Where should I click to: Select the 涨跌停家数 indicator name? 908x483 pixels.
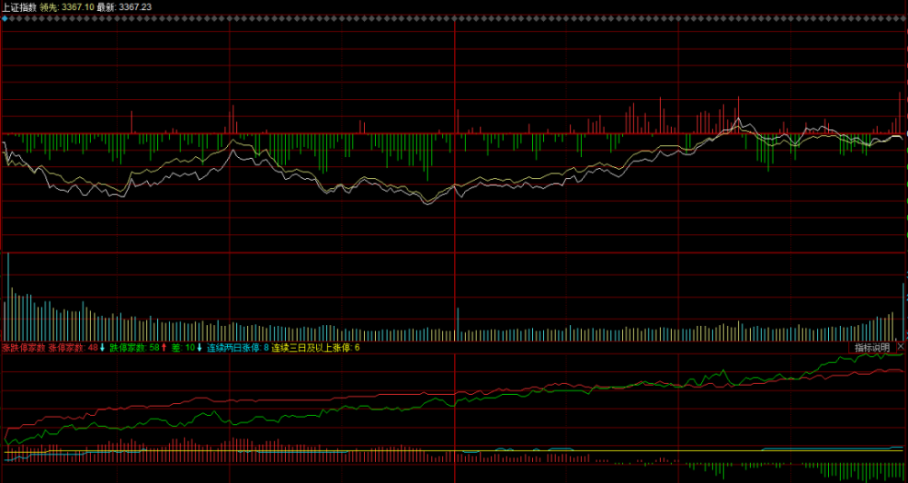(x=24, y=348)
